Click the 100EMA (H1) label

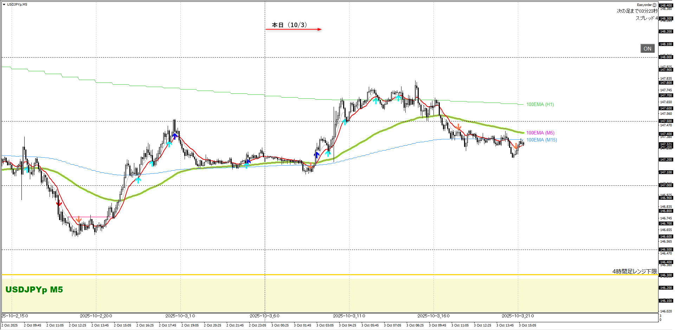[x=540, y=105]
